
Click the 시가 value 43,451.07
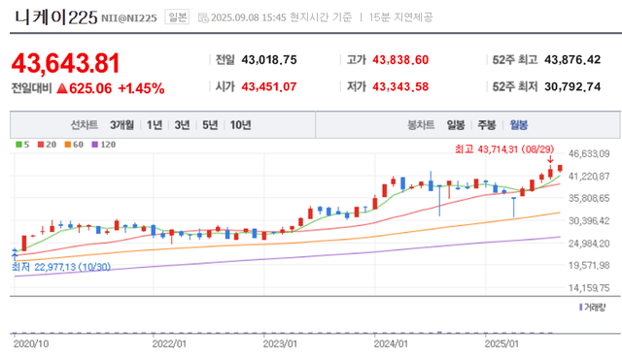tap(269, 86)
